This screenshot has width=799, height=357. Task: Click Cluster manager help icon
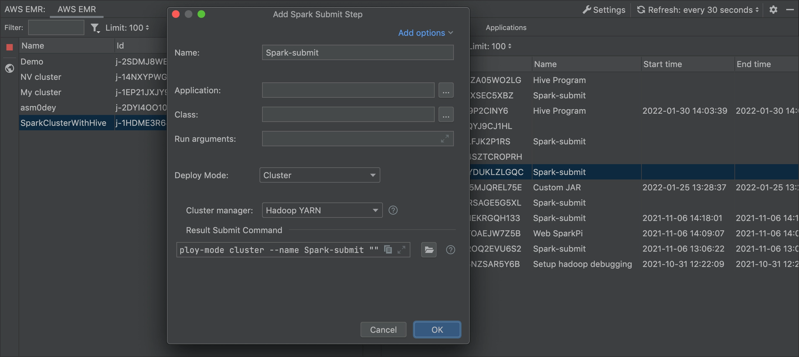click(393, 210)
